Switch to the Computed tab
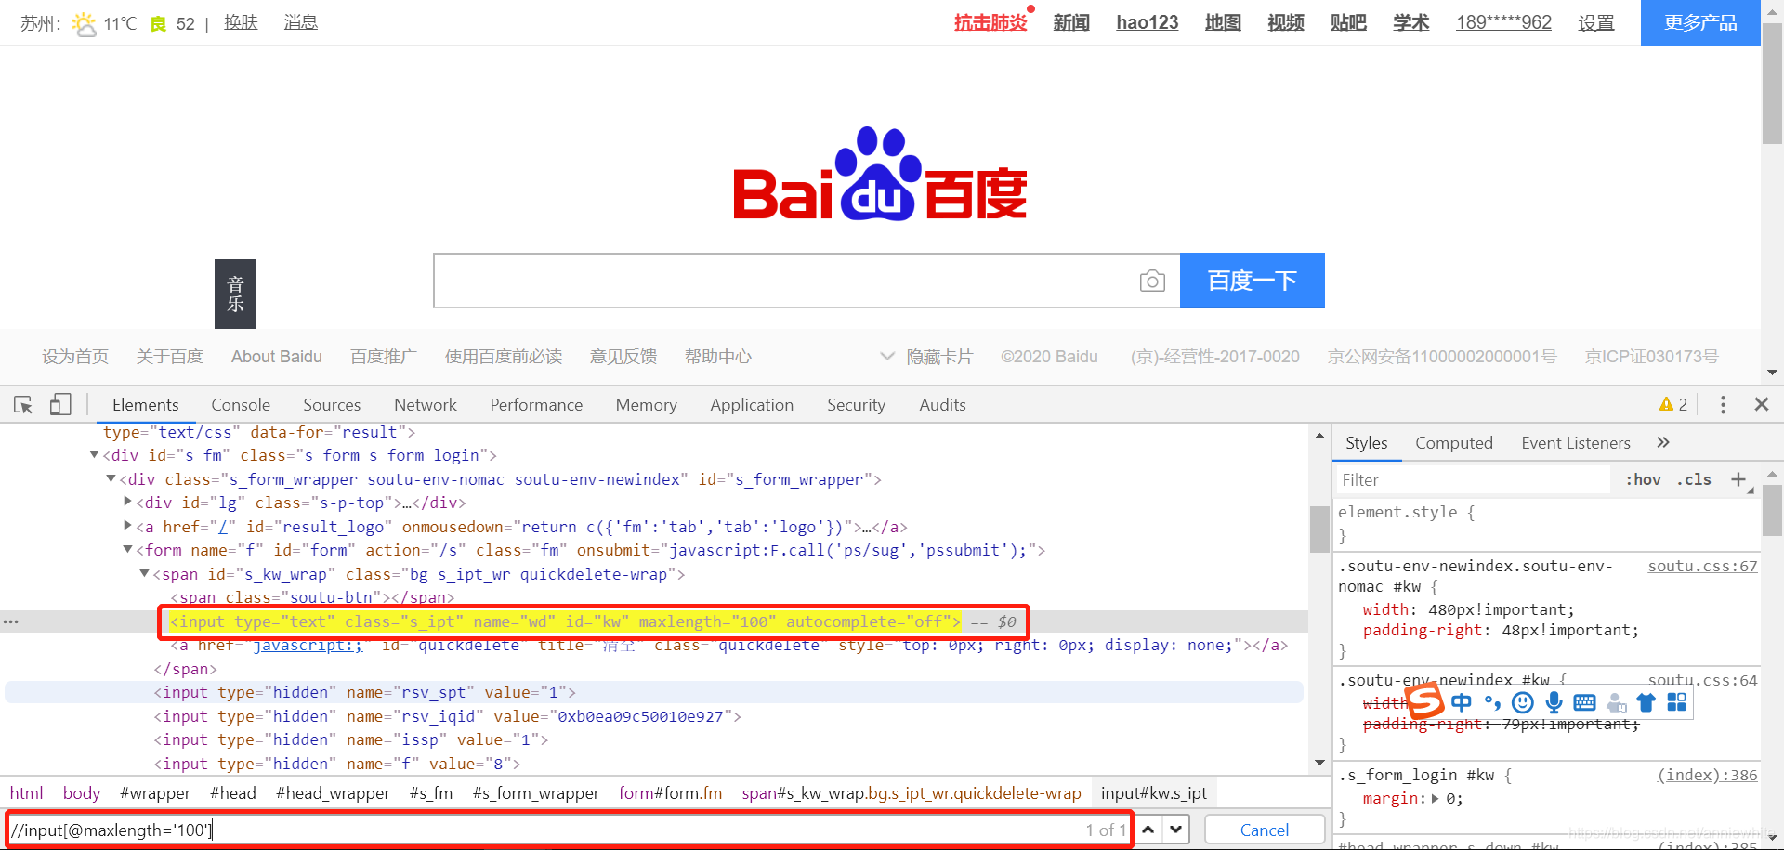 1454,443
